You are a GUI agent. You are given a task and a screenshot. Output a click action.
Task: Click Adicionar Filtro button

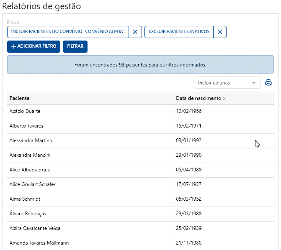click(34, 46)
